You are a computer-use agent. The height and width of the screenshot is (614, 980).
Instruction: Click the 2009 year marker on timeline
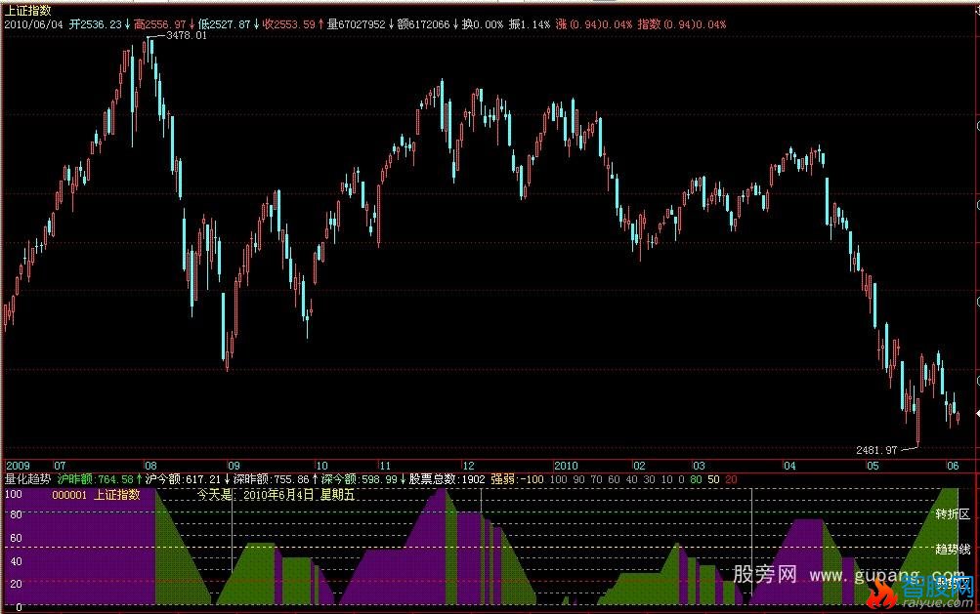(x=18, y=466)
